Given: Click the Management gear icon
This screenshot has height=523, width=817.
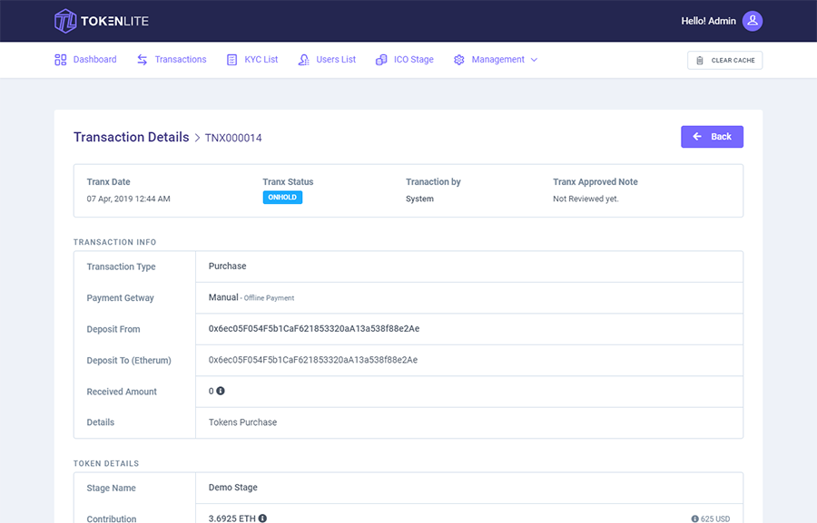Looking at the screenshot, I should click(458, 59).
